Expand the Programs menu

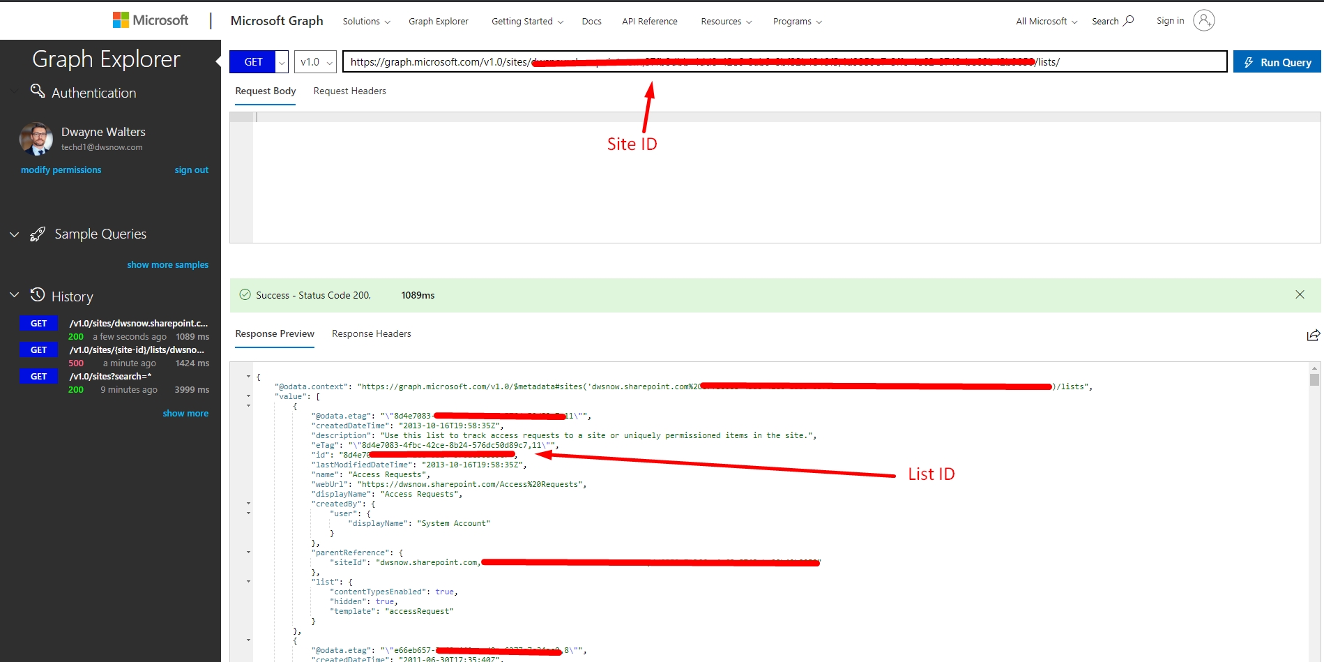tap(798, 22)
